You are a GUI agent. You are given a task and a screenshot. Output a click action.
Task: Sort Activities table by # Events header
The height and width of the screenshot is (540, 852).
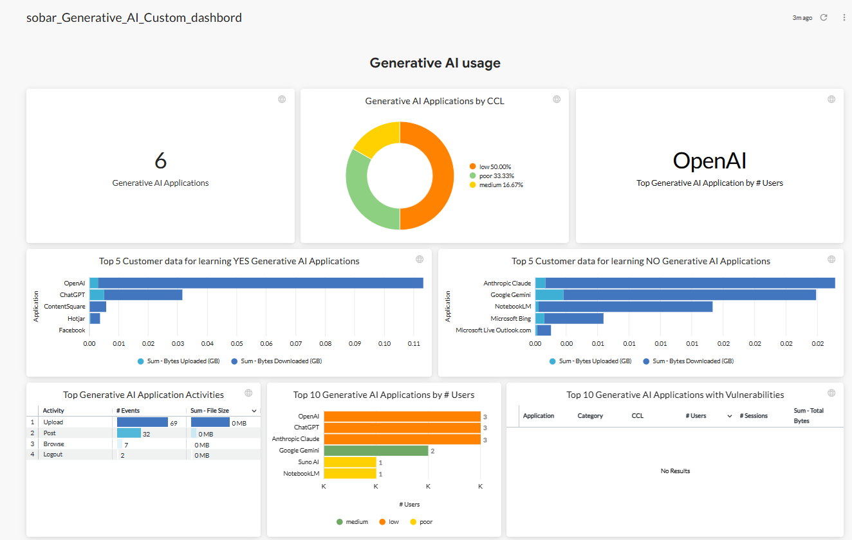pyautogui.click(x=128, y=411)
